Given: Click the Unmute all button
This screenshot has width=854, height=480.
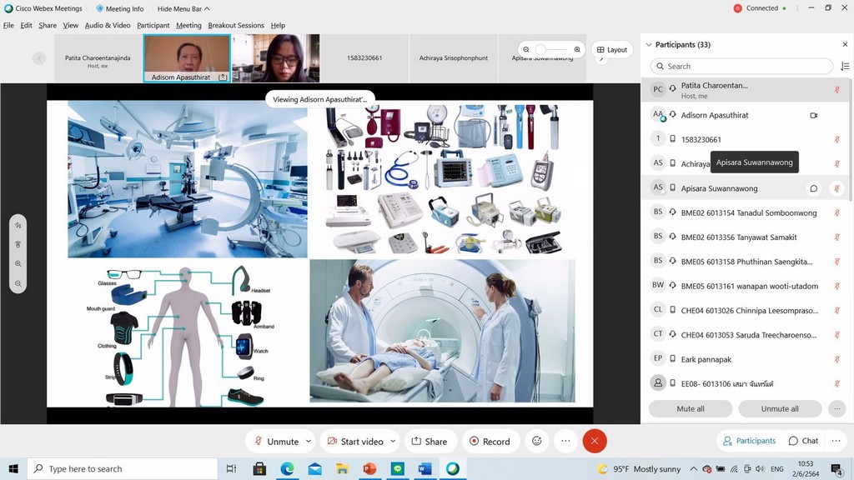Looking at the screenshot, I should click(780, 409).
